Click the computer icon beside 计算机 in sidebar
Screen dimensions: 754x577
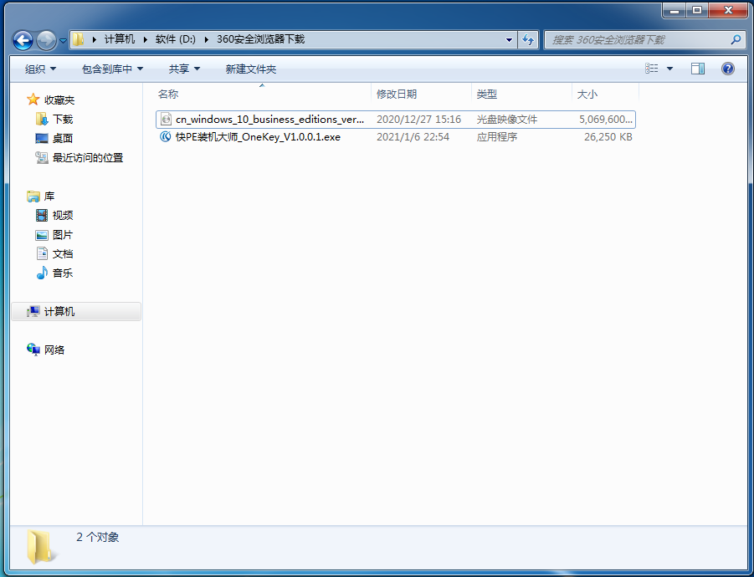[x=33, y=311]
